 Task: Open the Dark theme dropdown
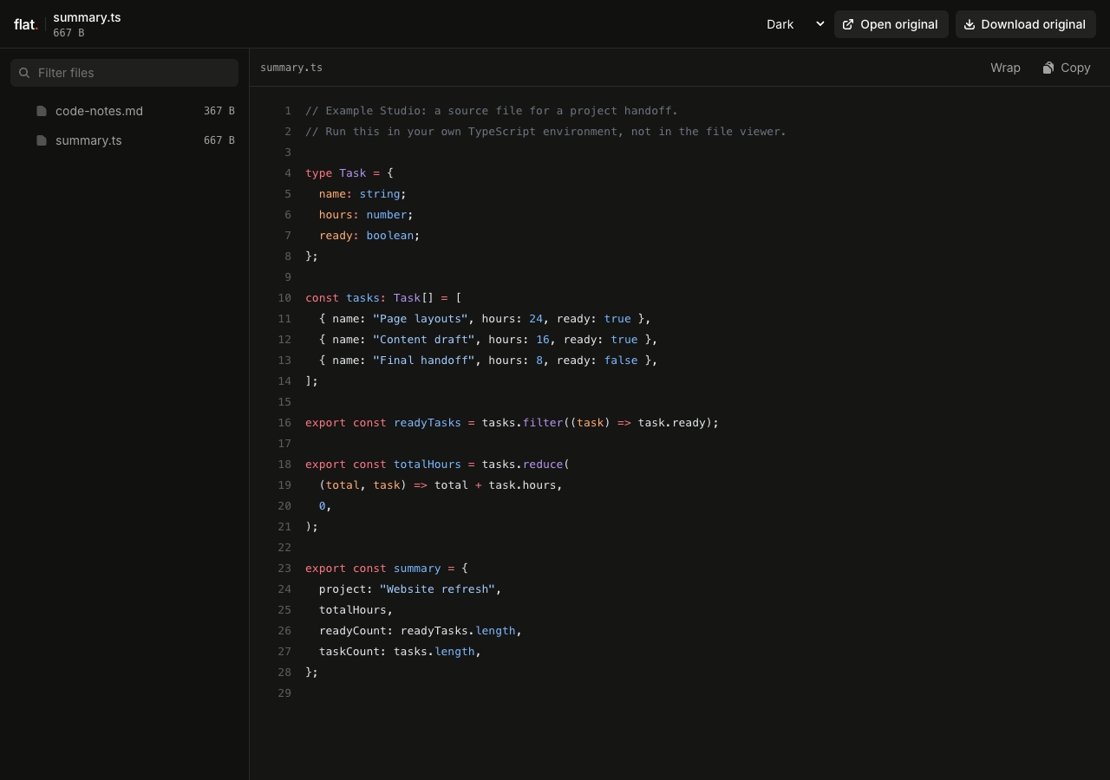tap(795, 24)
